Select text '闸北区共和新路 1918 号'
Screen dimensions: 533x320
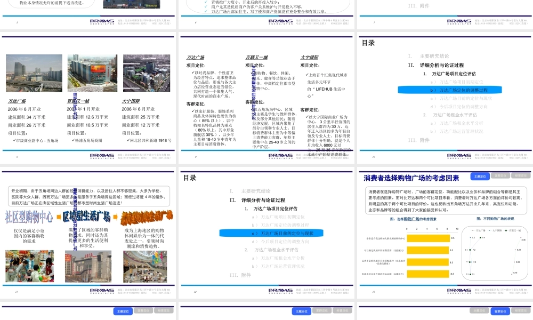(151, 140)
